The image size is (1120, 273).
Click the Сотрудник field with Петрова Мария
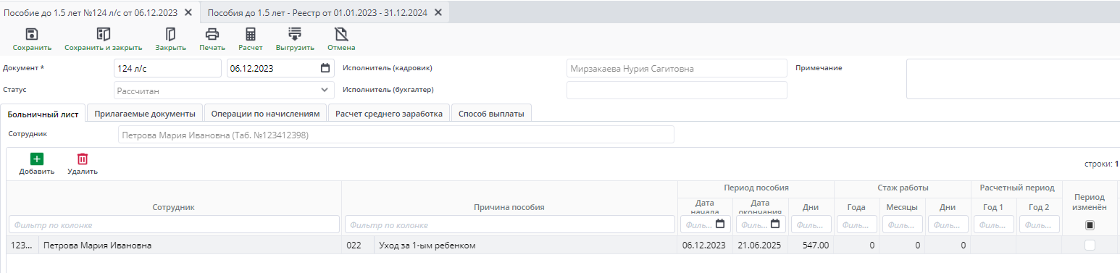tap(396, 135)
